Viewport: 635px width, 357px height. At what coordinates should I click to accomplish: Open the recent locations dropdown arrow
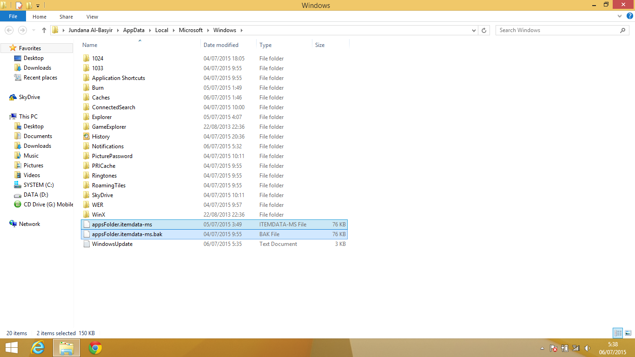tap(33, 31)
